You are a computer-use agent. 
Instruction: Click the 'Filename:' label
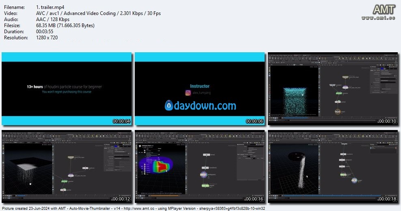[14, 7]
